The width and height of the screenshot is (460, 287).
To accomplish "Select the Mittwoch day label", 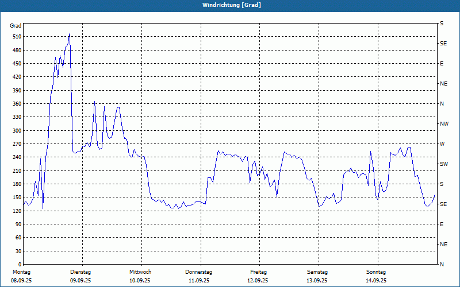I will click(x=140, y=272).
